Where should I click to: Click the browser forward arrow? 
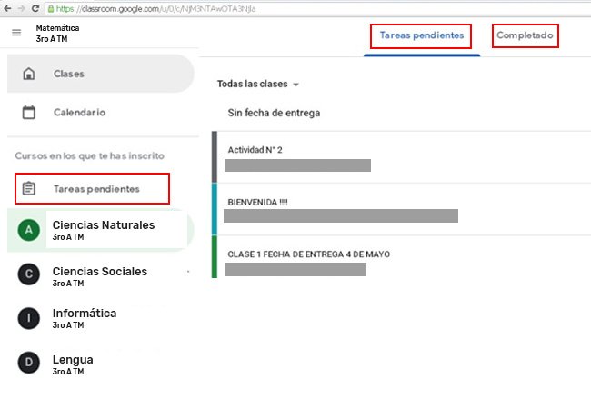pos(22,7)
